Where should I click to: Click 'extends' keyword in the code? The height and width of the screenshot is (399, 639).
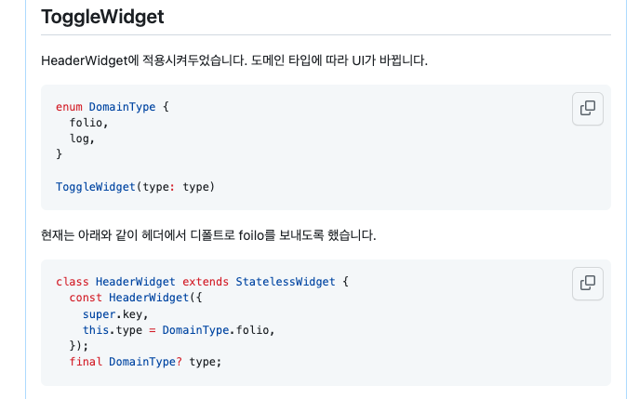[206, 282]
